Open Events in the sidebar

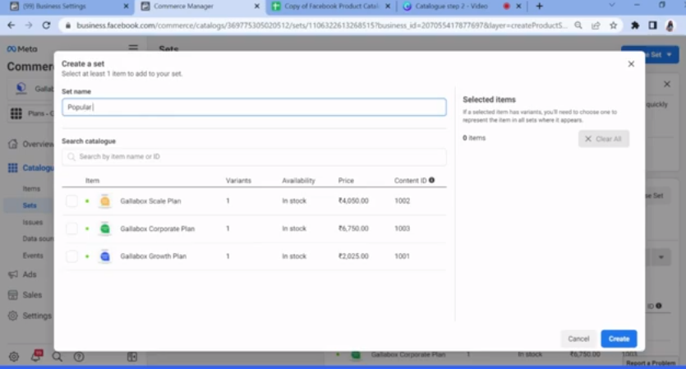click(x=33, y=256)
